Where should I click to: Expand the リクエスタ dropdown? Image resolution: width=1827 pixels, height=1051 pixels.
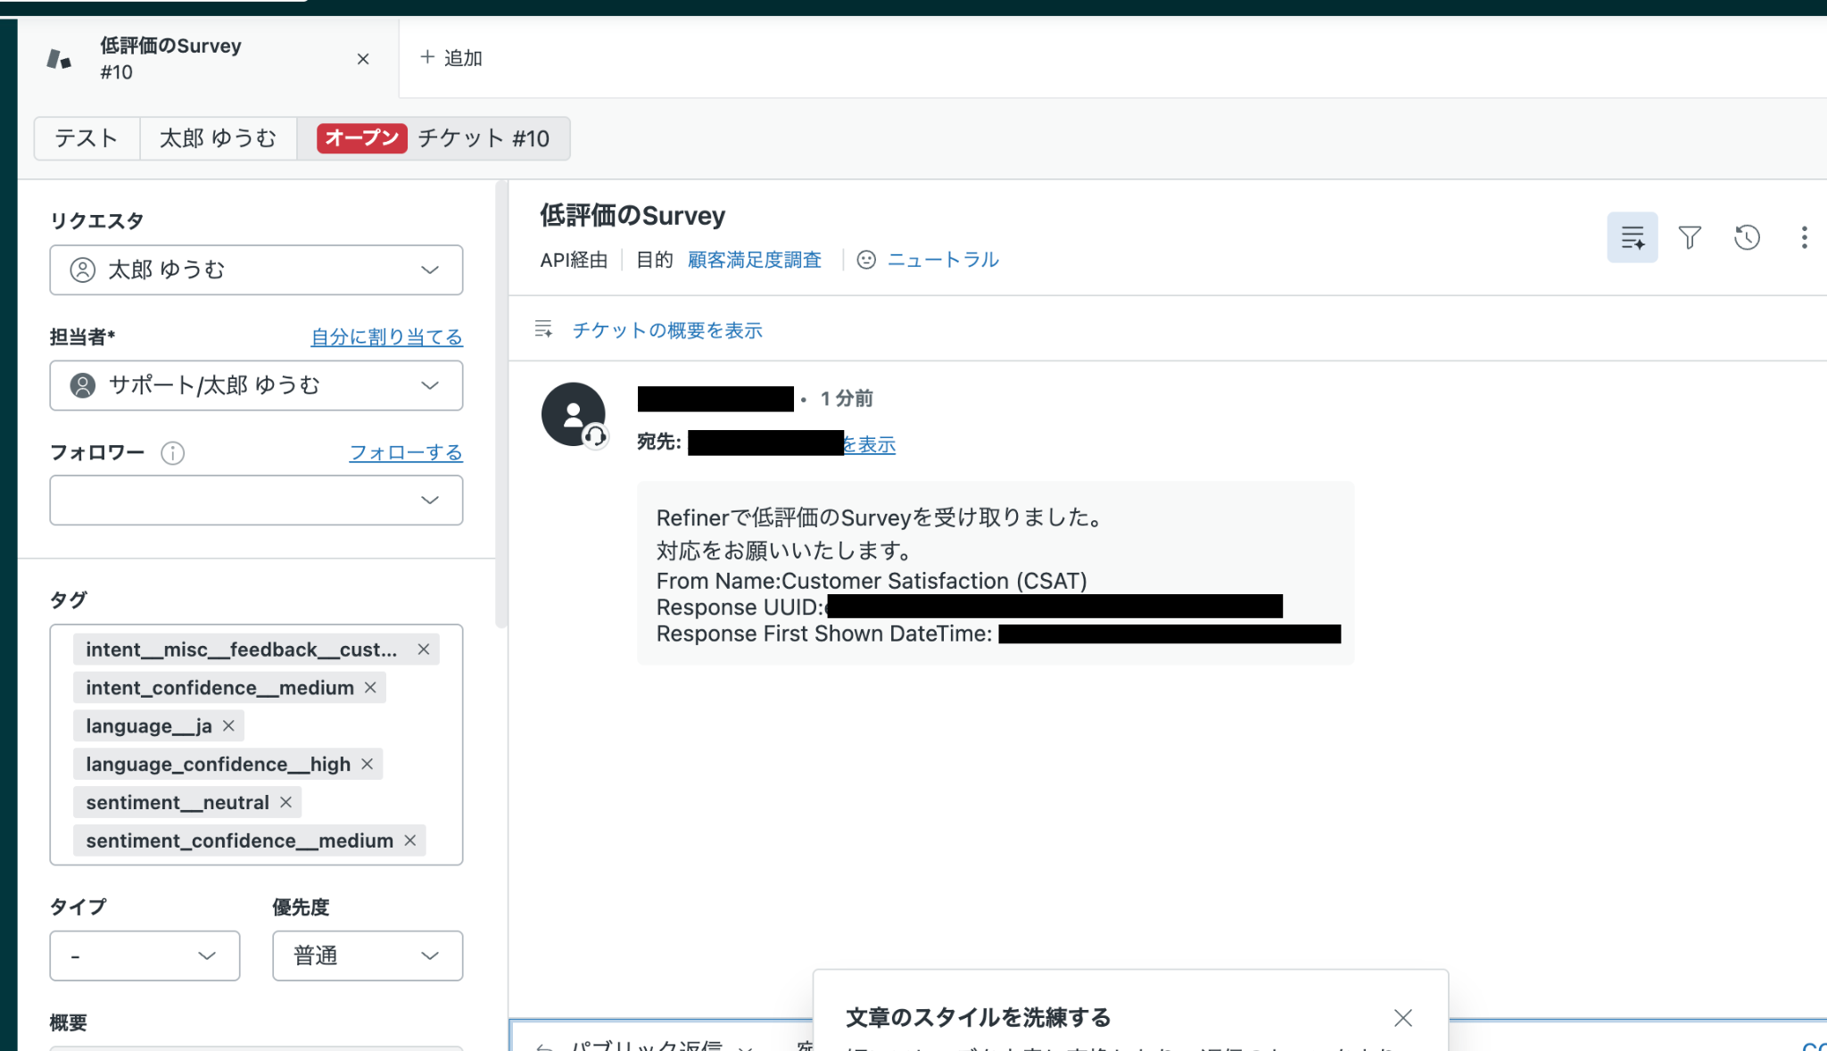(256, 269)
